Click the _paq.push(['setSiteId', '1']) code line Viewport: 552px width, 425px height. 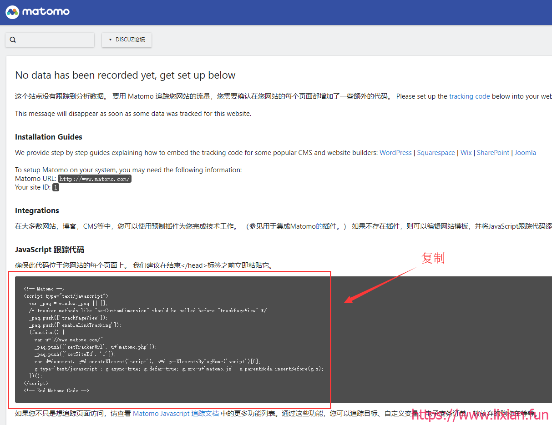point(75,354)
